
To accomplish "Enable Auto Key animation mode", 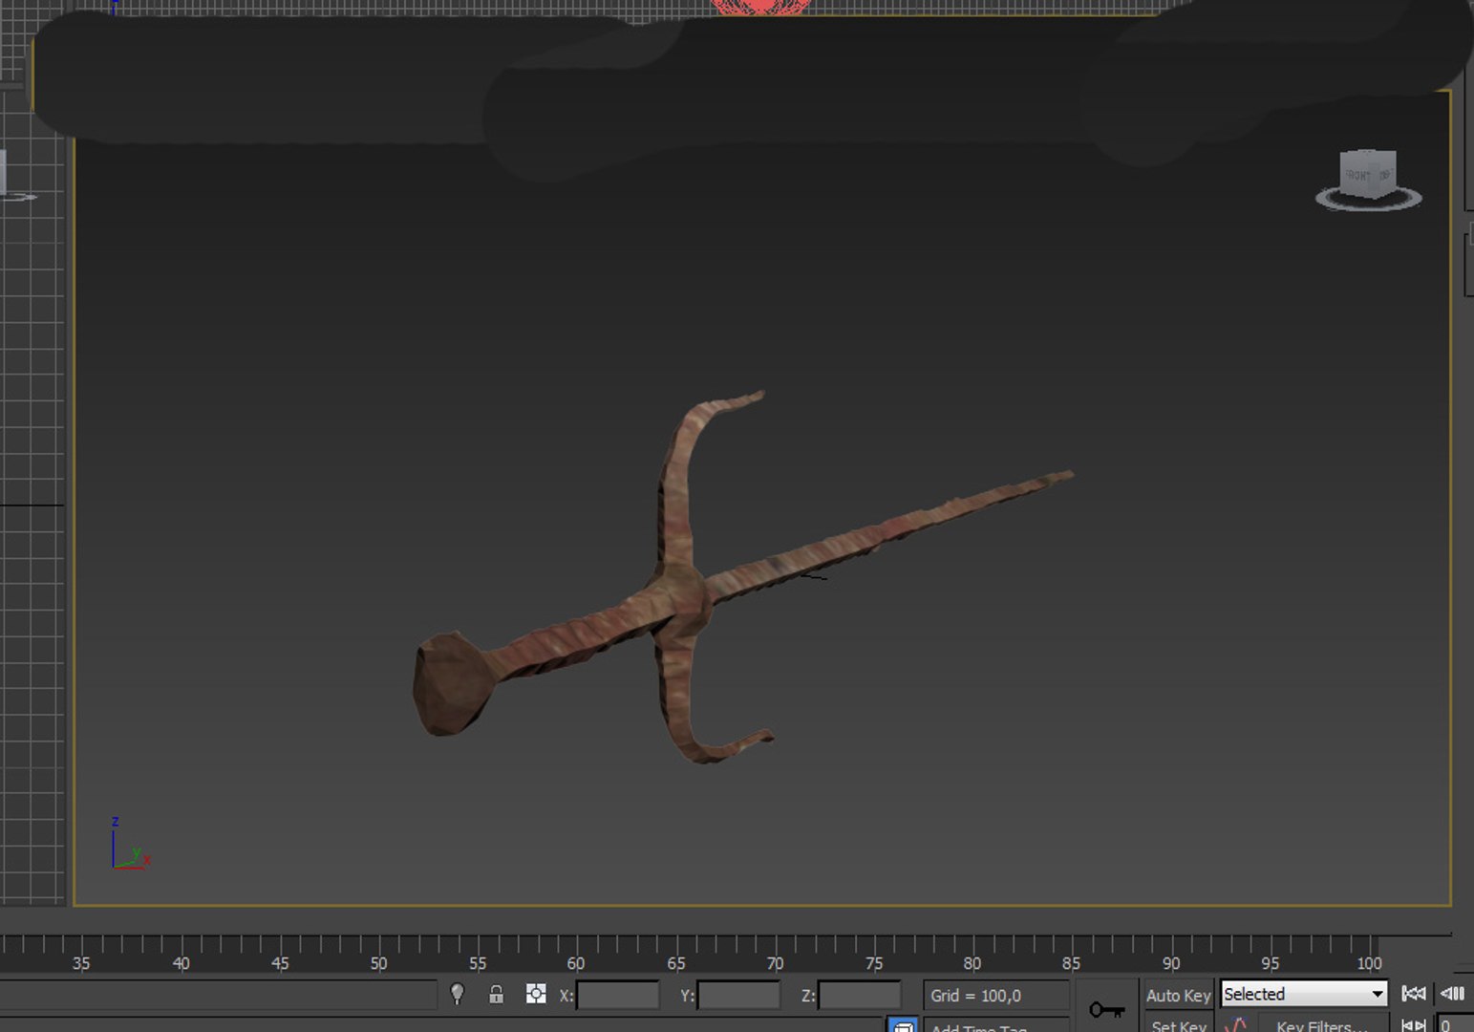I will (x=1178, y=995).
